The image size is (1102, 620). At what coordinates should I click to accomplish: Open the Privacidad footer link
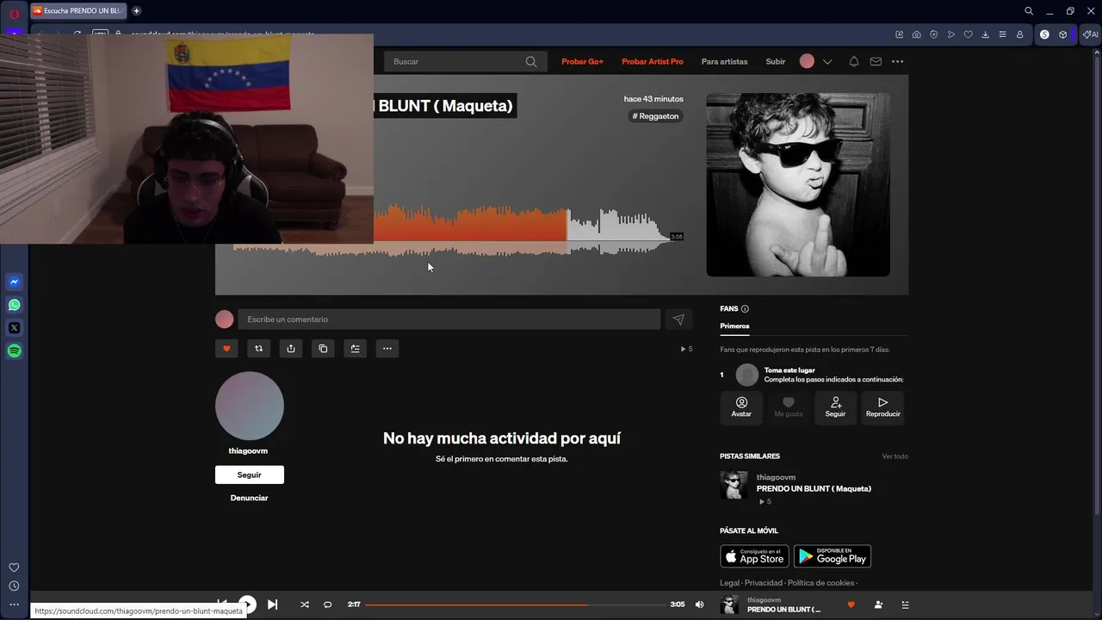[764, 583]
